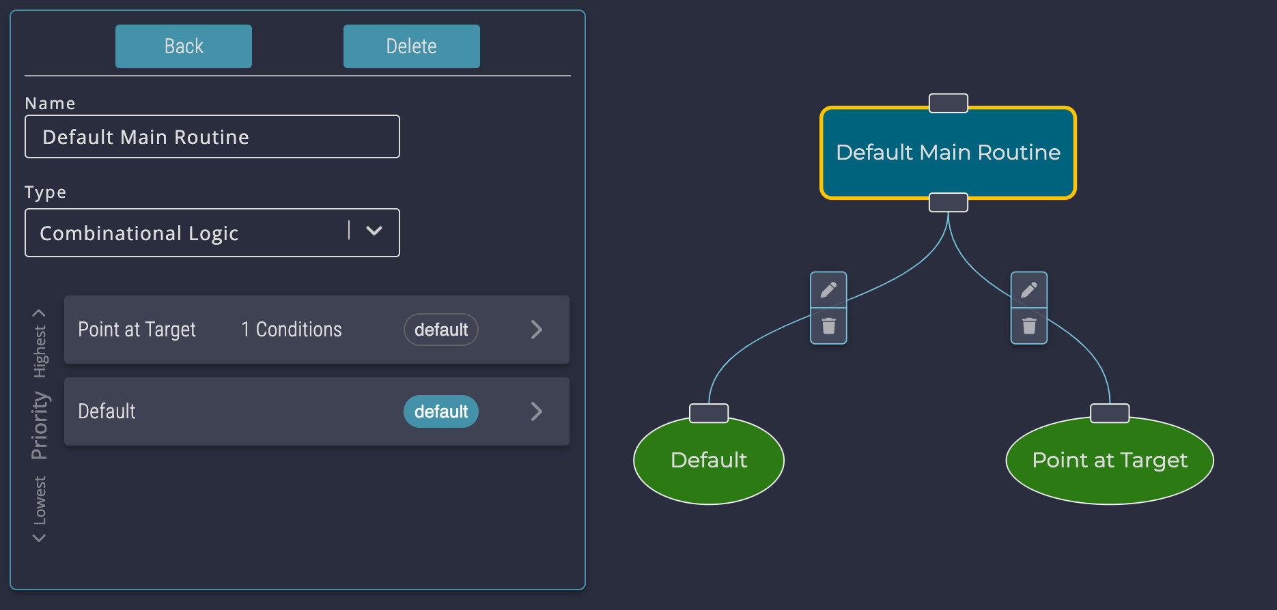The height and width of the screenshot is (610, 1277).
Task: Click the 1 Conditions label
Action: click(x=292, y=330)
